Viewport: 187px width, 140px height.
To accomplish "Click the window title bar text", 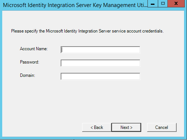I will (75, 5).
